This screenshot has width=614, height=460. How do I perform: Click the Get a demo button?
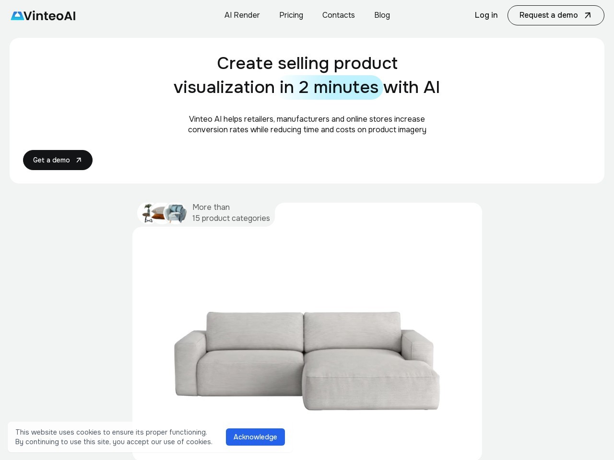tap(58, 160)
